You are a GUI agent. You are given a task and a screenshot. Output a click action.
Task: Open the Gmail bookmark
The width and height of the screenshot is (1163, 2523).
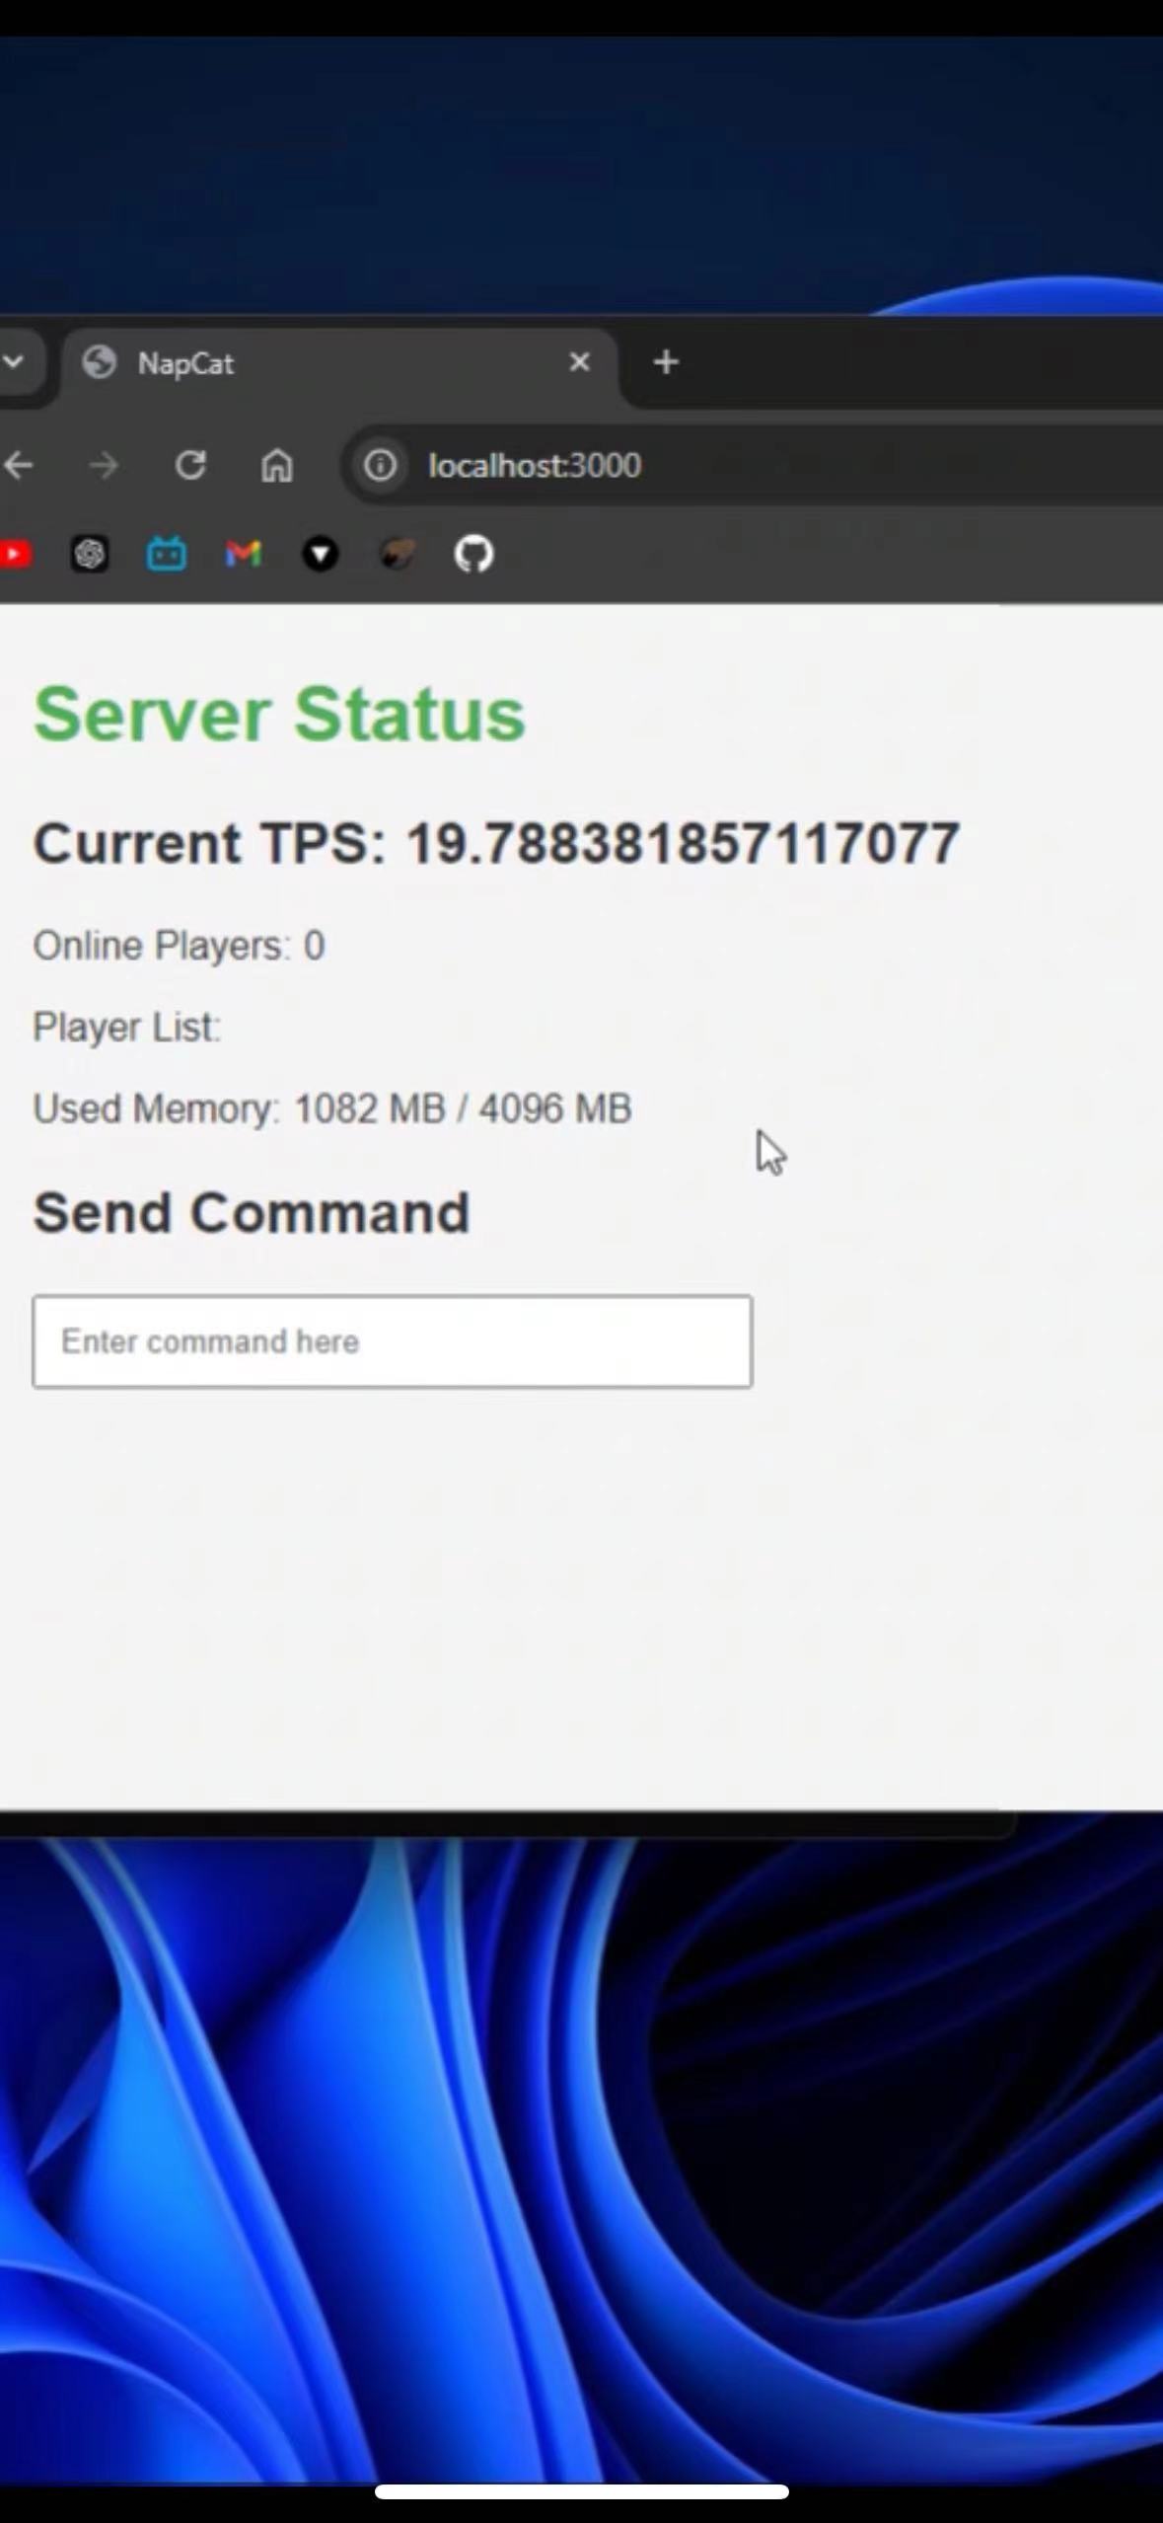pyautogui.click(x=243, y=554)
